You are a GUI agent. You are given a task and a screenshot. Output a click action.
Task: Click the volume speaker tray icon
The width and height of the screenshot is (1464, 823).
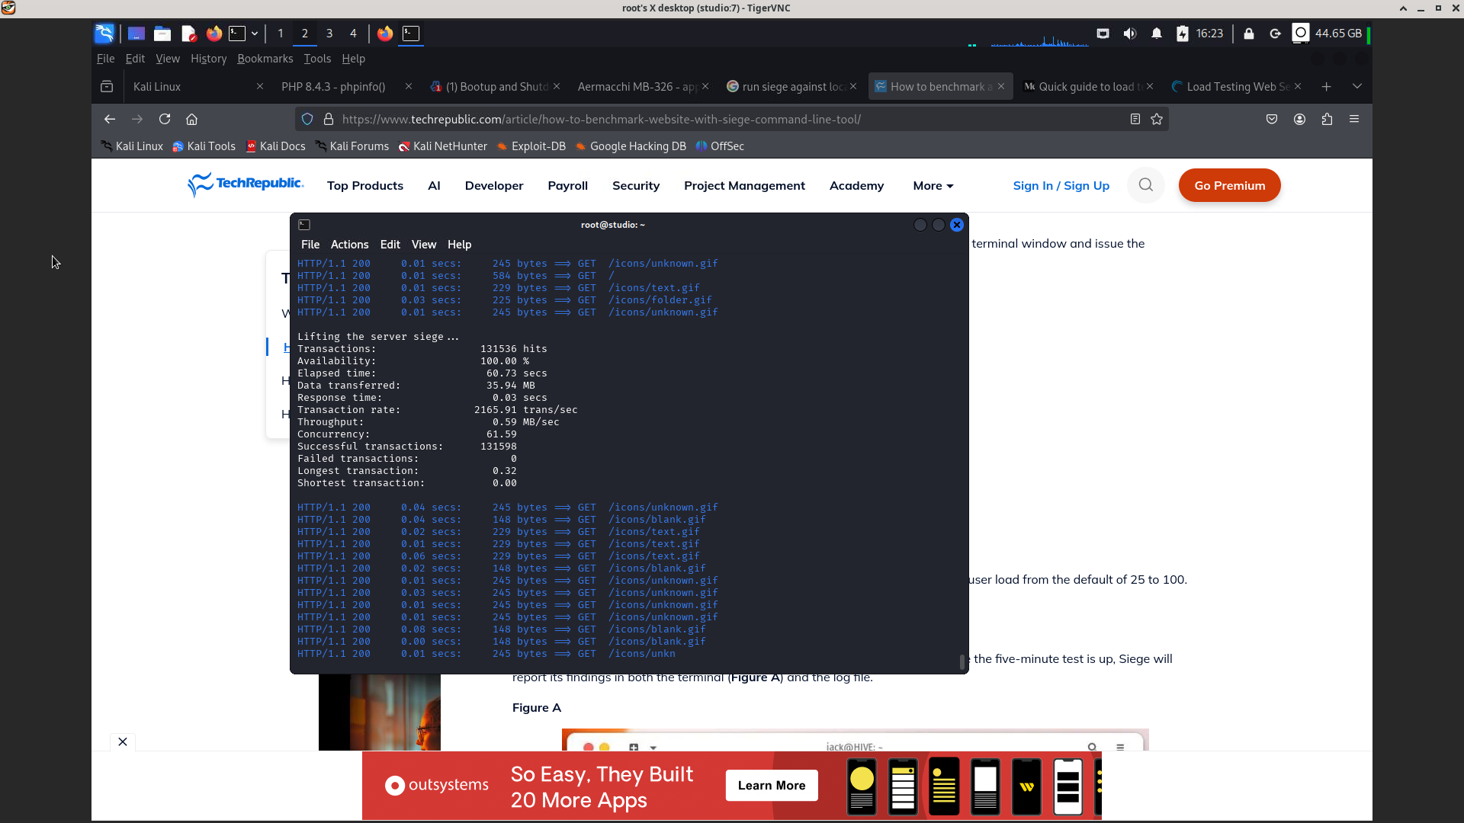[1129, 33]
